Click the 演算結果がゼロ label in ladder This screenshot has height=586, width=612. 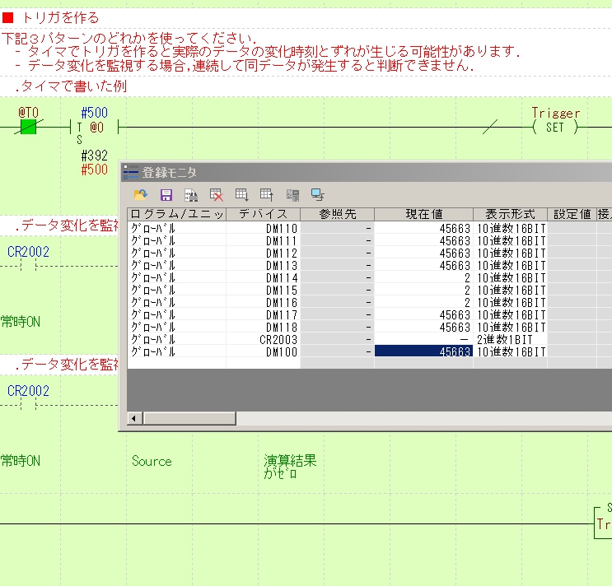click(290, 467)
